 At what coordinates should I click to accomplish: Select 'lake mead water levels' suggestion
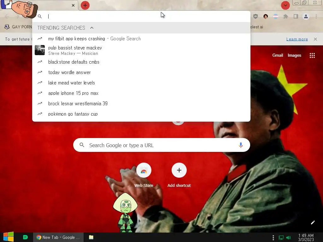click(x=141, y=83)
